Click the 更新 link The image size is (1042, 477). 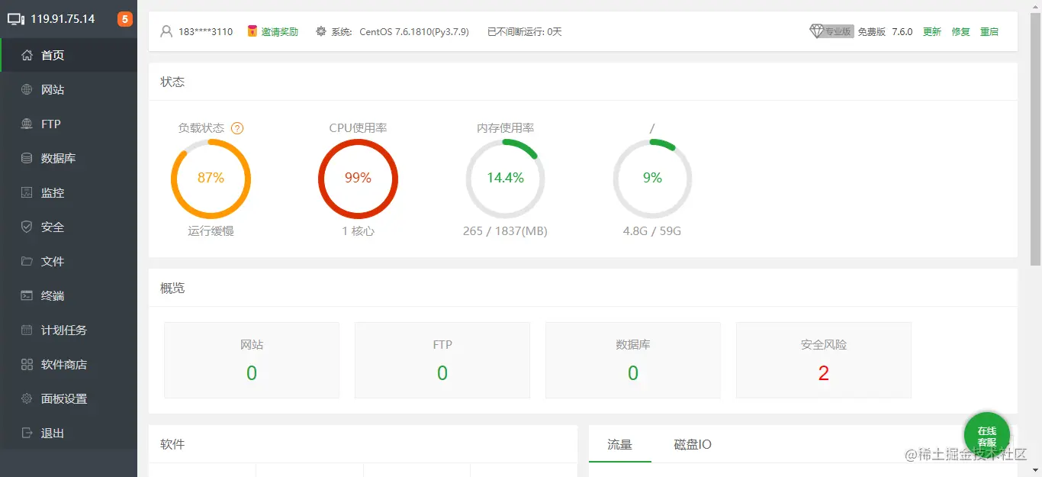932,31
